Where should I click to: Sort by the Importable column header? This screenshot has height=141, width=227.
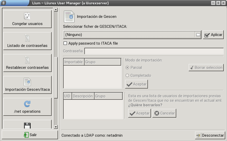click(x=74, y=62)
